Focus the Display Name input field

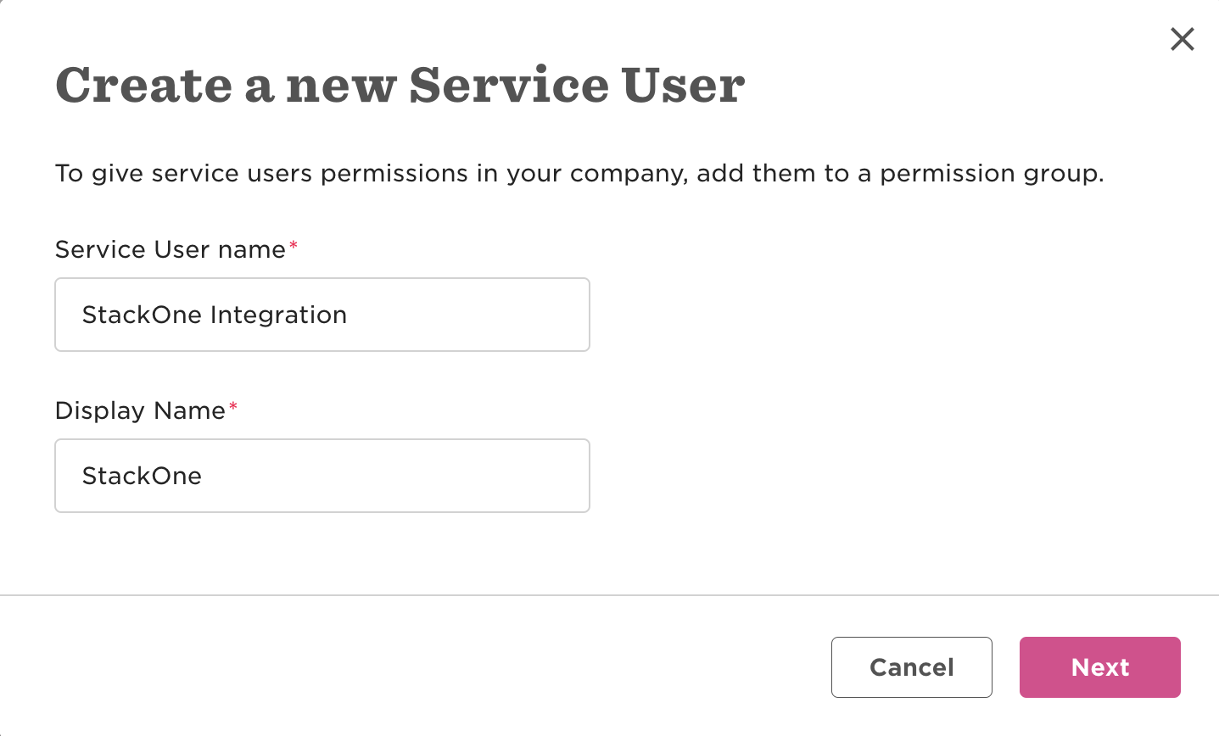322,476
